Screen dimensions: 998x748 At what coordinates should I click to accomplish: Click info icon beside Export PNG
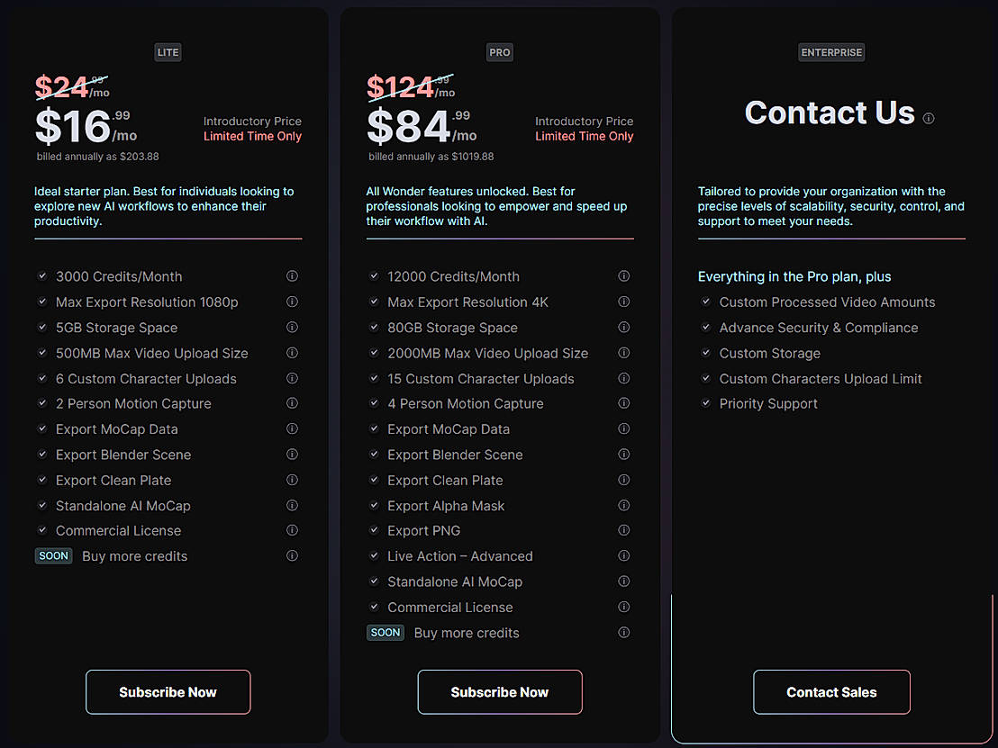(624, 531)
